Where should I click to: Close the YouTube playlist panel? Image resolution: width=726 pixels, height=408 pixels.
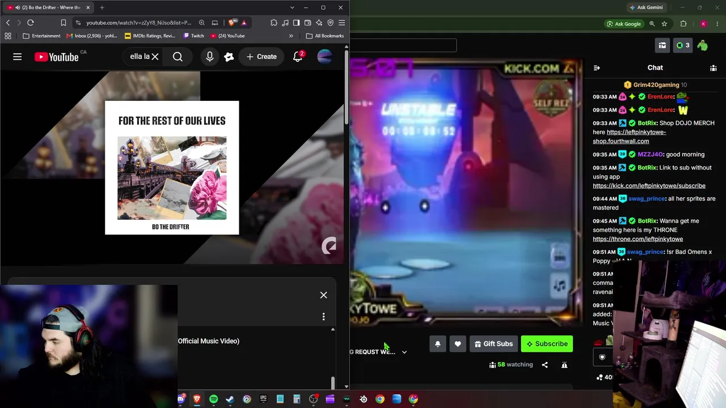click(323, 295)
